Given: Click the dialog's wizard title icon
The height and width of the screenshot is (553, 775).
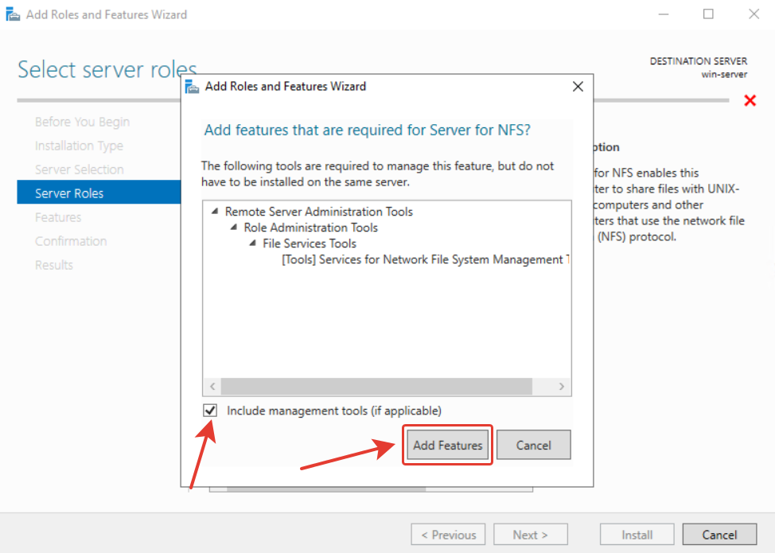Looking at the screenshot, I should pyautogui.click(x=192, y=87).
